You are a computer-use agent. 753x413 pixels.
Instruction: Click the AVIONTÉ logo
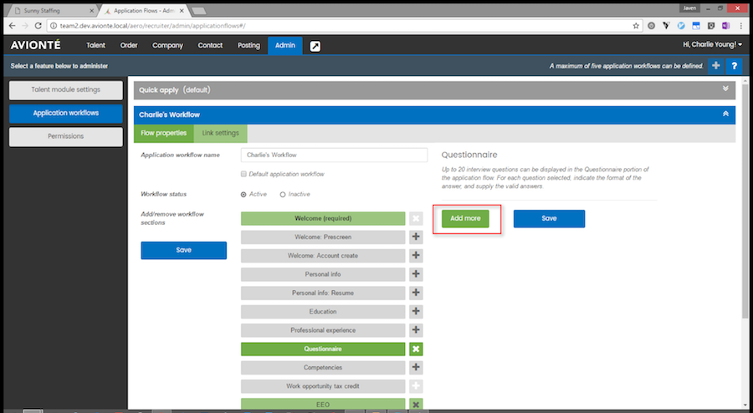35,45
